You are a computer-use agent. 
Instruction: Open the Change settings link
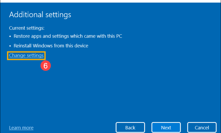[x=26, y=55]
